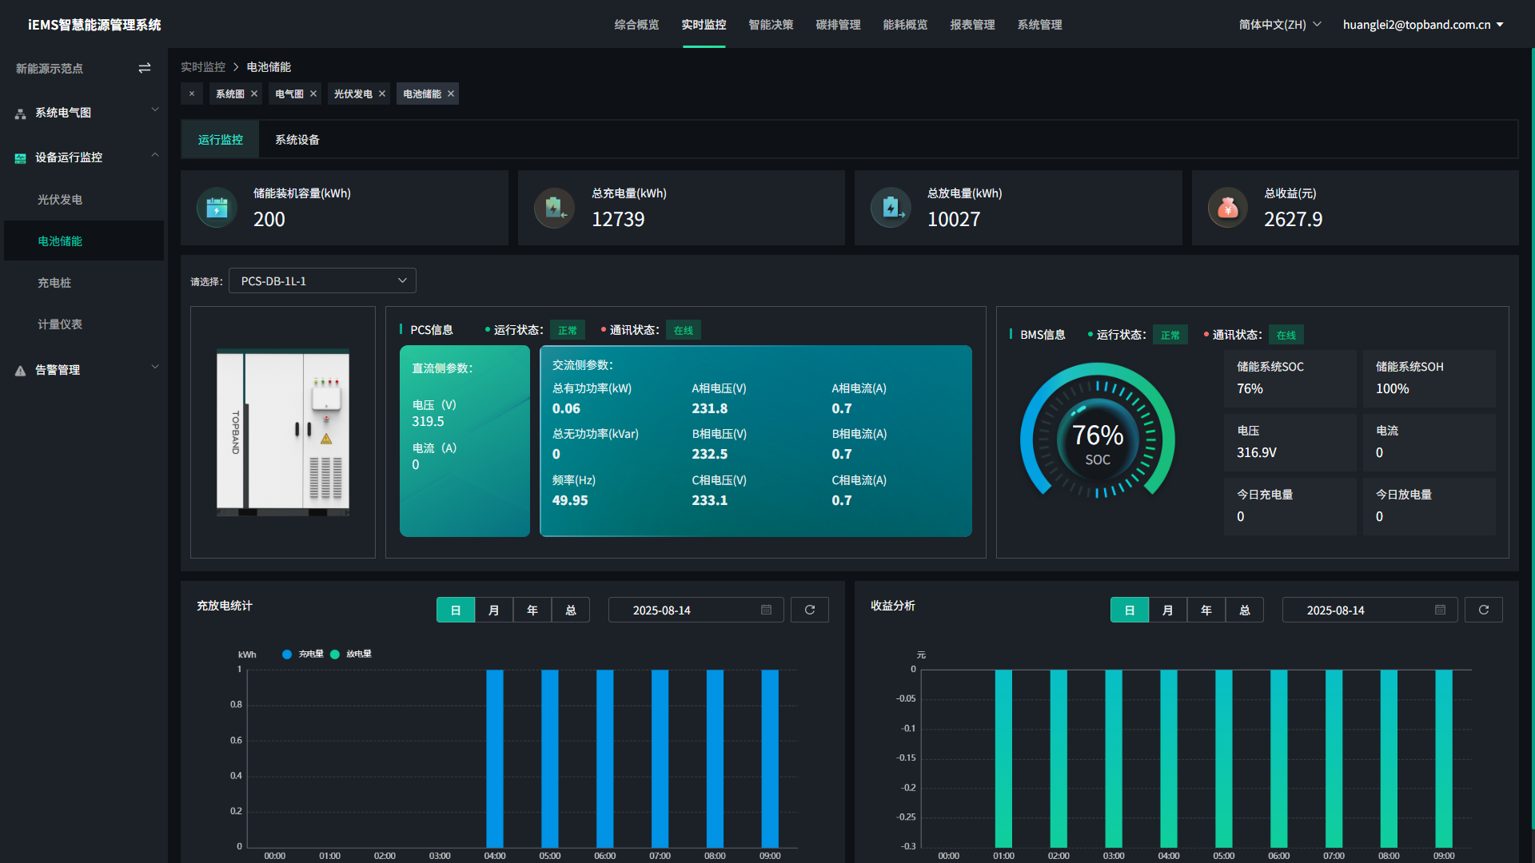
Task: Click the 设备运行监控 sidebar icon
Action: click(x=19, y=157)
